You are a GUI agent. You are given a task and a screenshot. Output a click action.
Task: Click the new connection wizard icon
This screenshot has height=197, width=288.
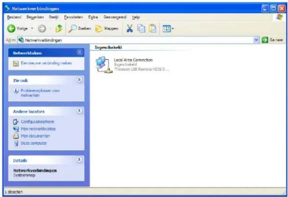16,63
